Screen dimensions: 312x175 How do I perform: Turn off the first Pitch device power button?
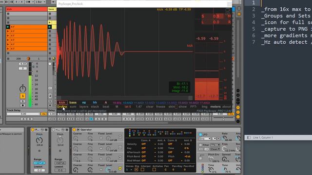[x=33, y=130]
